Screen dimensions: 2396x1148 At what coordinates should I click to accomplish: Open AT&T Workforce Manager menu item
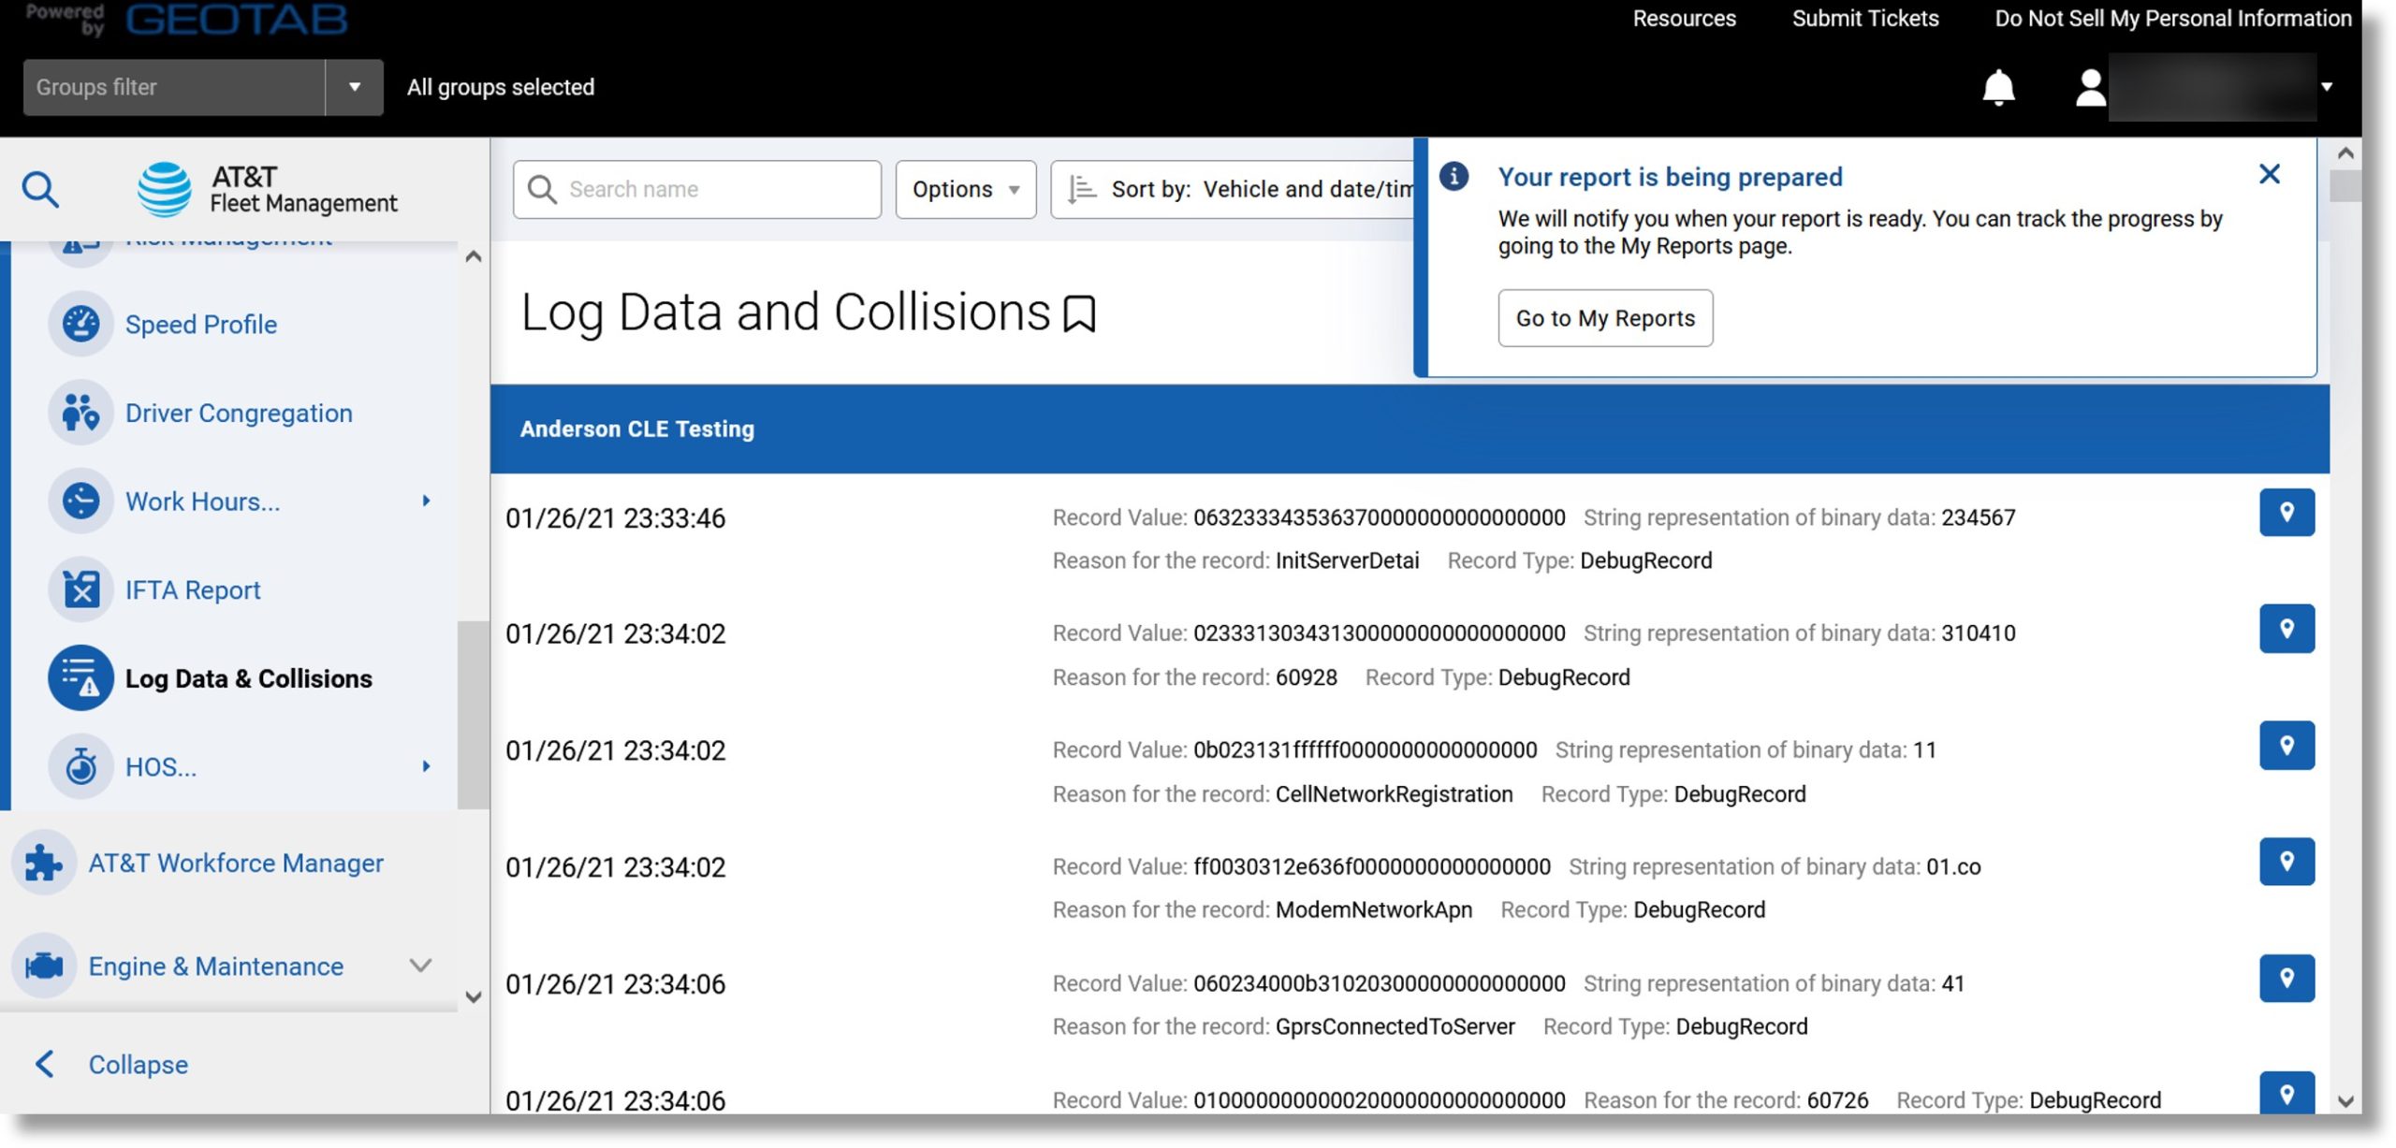coord(234,863)
